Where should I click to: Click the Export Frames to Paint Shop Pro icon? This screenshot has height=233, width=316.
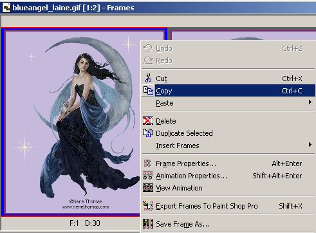pos(148,205)
